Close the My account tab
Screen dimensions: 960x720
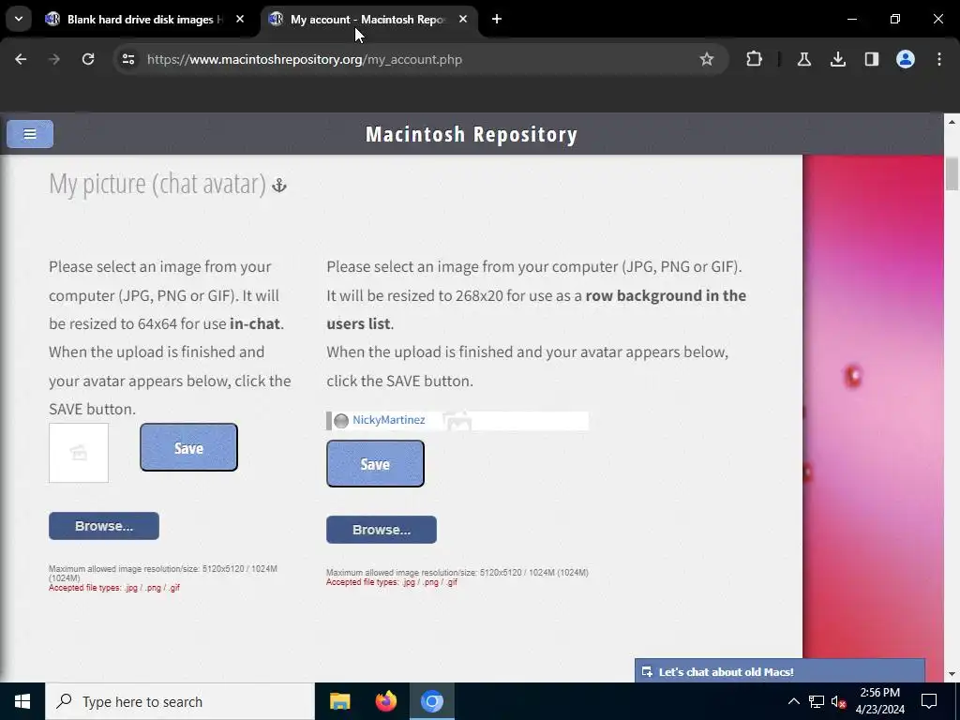coord(463,20)
